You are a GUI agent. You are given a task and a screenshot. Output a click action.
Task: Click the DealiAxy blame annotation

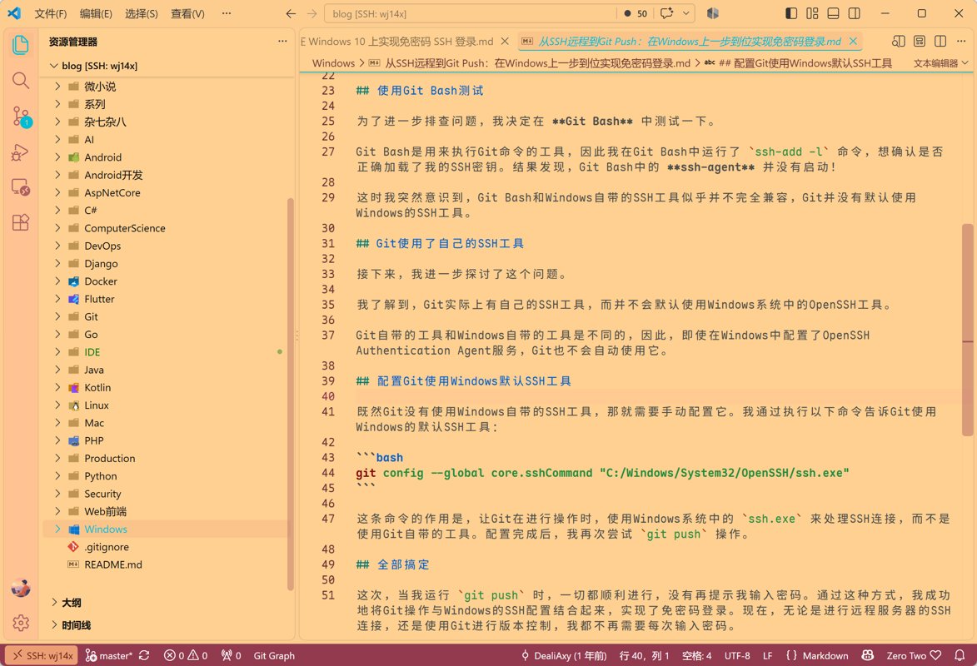click(x=564, y=655)
